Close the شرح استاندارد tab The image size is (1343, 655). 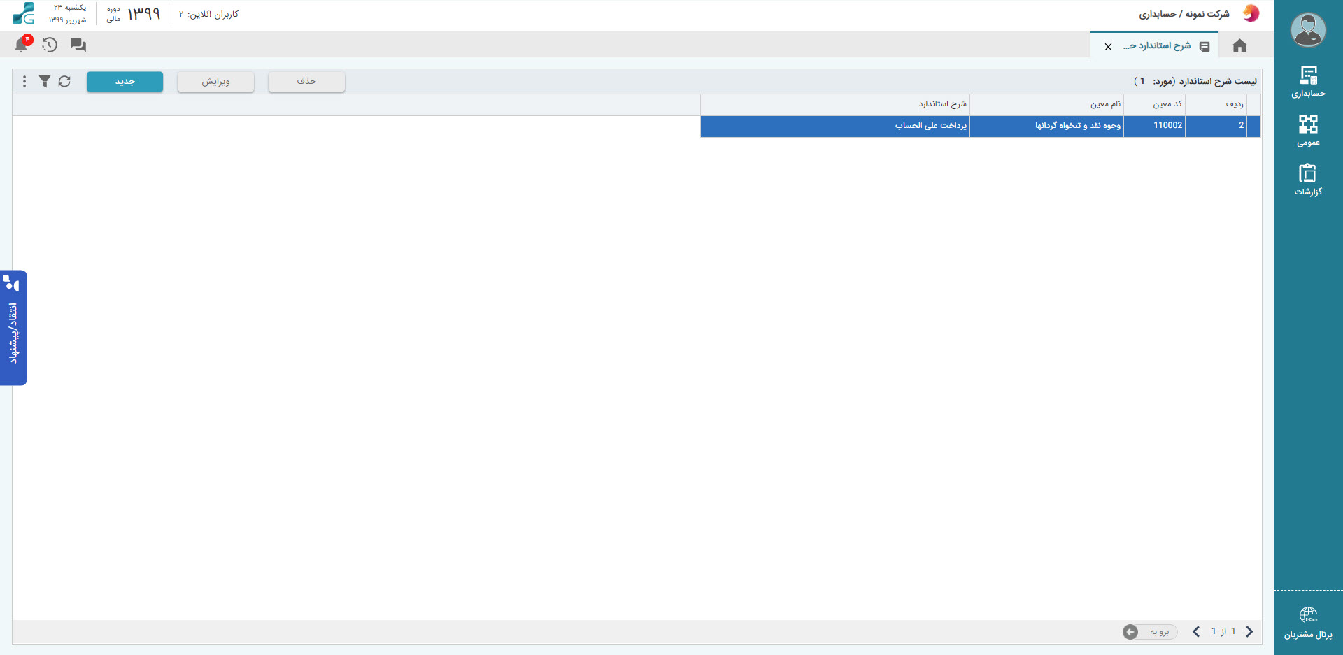click(x=1108, y=47)
